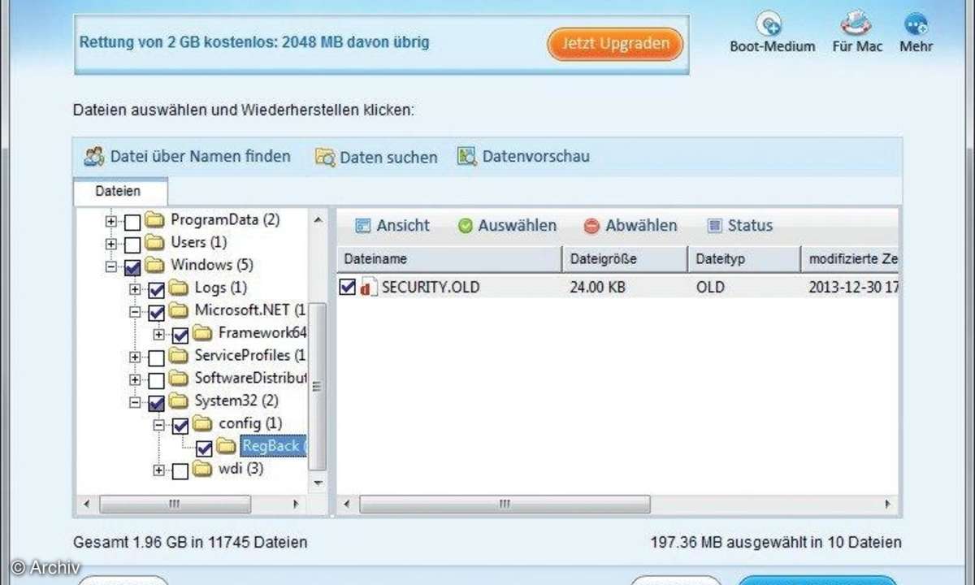Click the SECURITY.OLD file icon
Viewport: 975px width, 585px height.
(368, 287)
